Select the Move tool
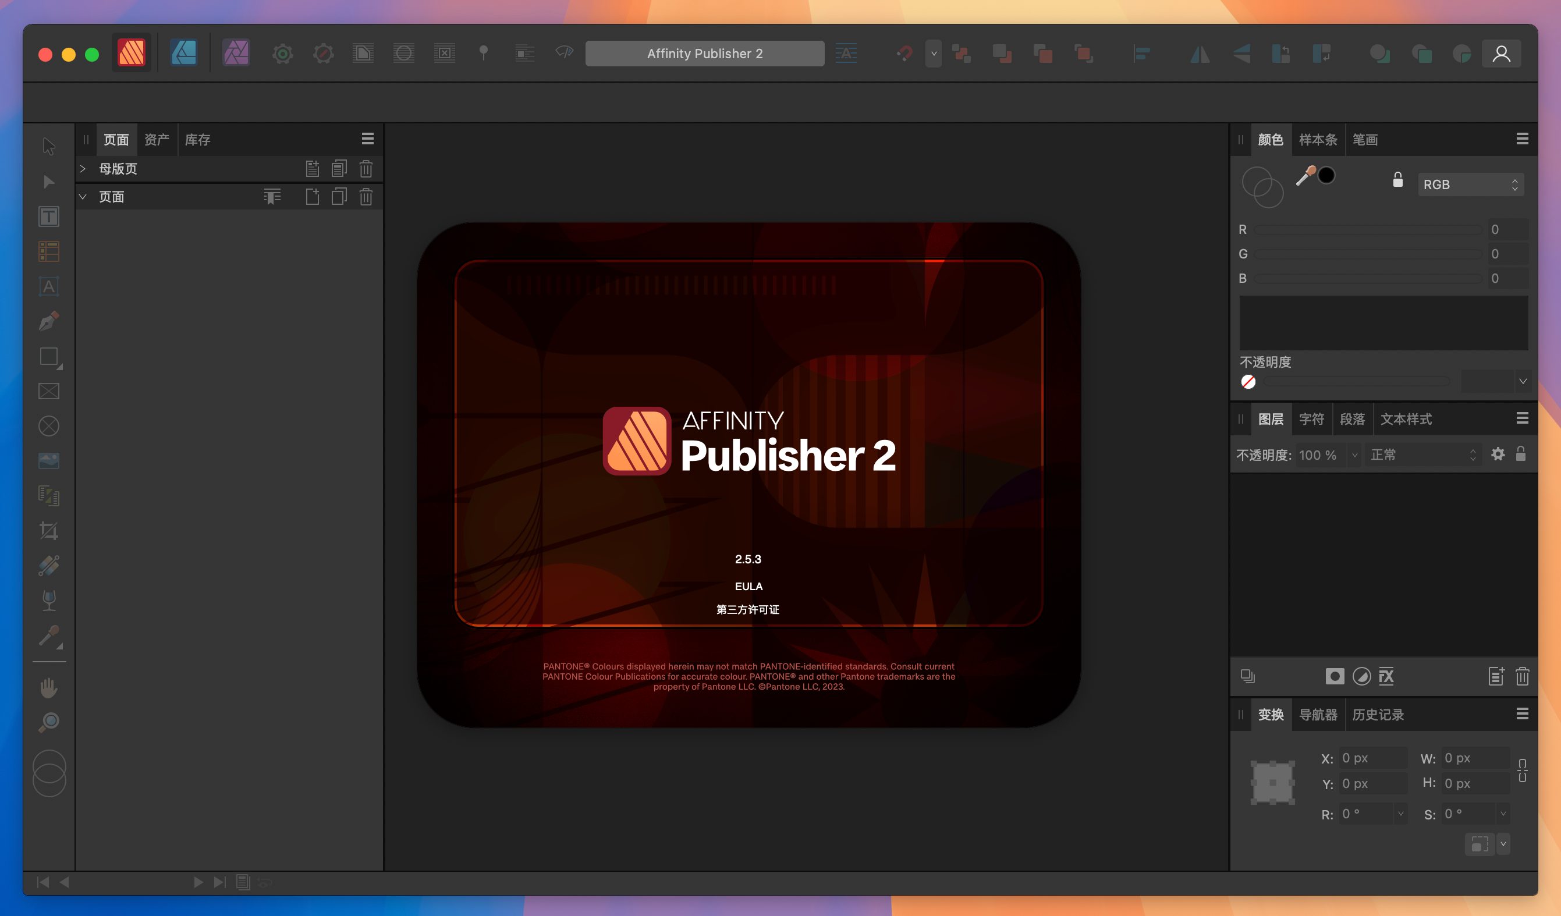 click(x=49, y=146)
